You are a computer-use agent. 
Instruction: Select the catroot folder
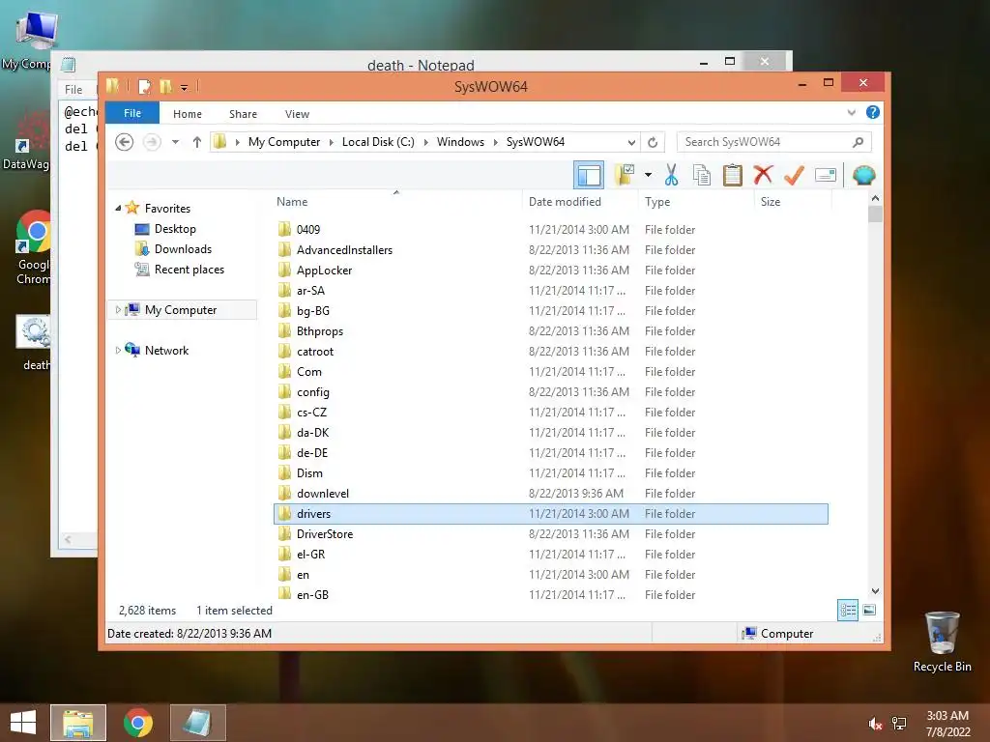click(x=314, y=352)
